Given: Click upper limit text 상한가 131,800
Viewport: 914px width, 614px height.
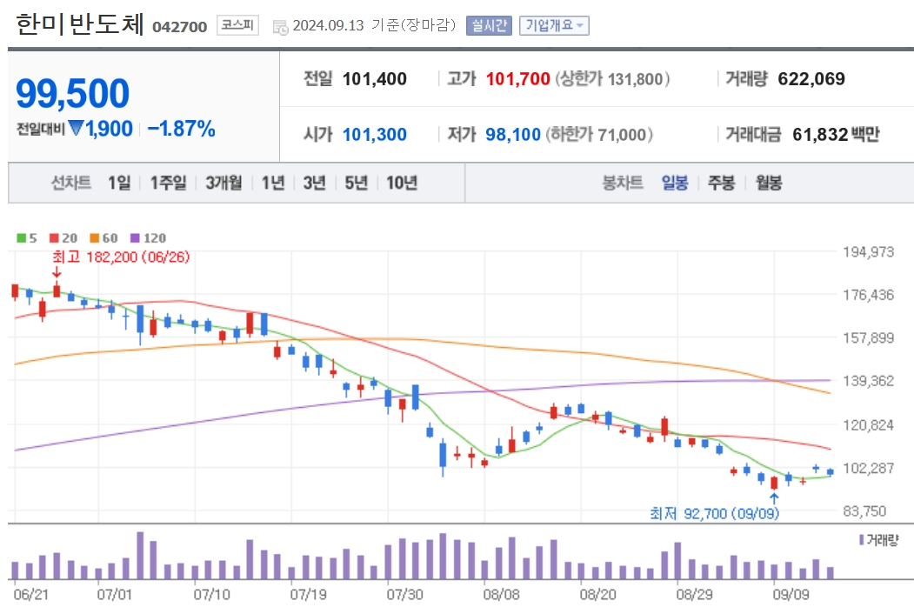Looking at the screenshot, I should point(612,79).
